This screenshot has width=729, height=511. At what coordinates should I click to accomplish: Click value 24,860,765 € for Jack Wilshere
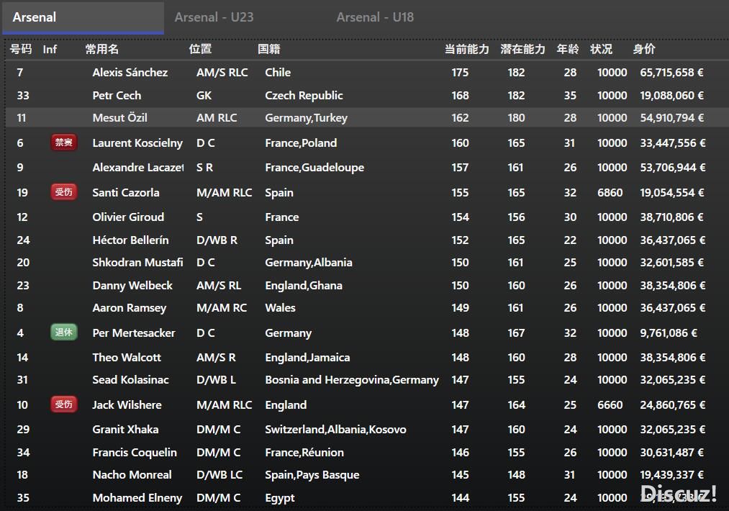[673, 405]
